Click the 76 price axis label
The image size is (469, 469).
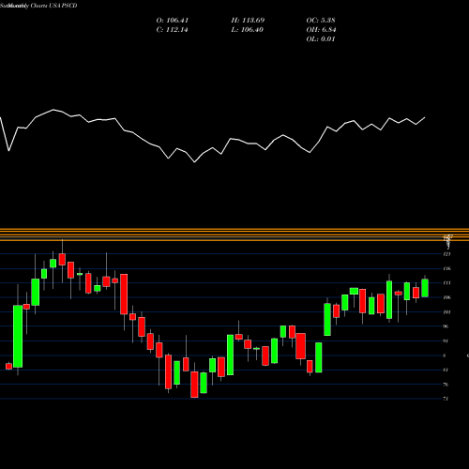(446, 385)
